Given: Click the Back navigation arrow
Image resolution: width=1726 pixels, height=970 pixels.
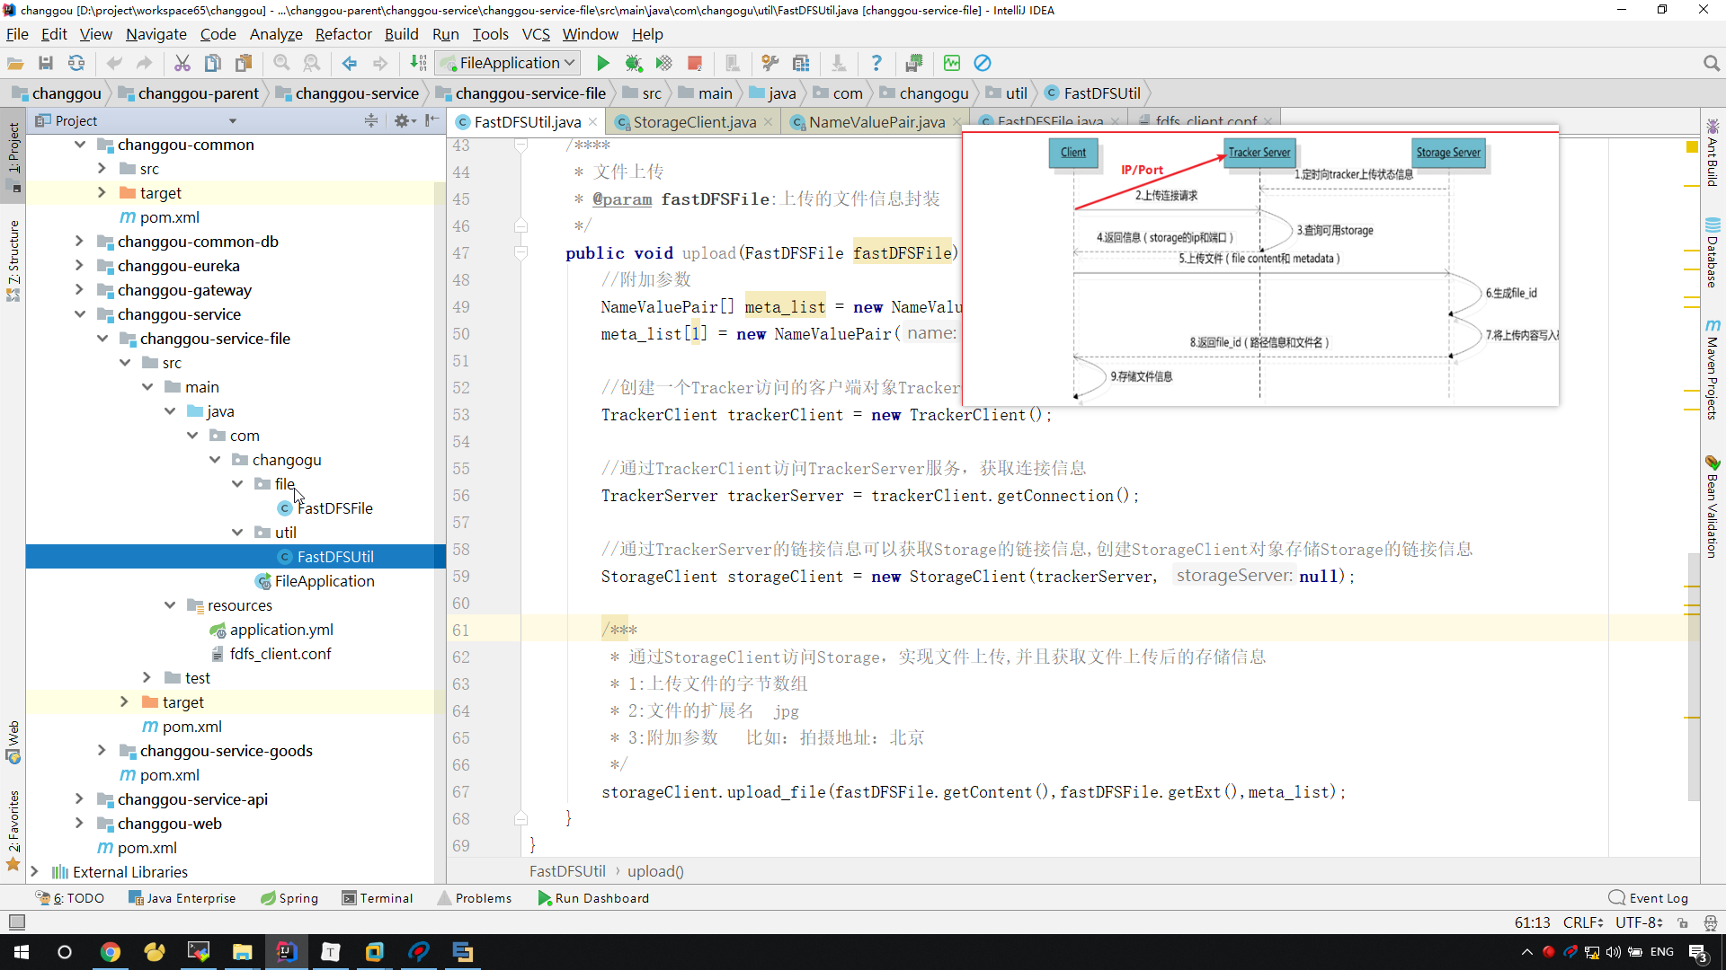Looking at the screenshot, I should (350, 63).
